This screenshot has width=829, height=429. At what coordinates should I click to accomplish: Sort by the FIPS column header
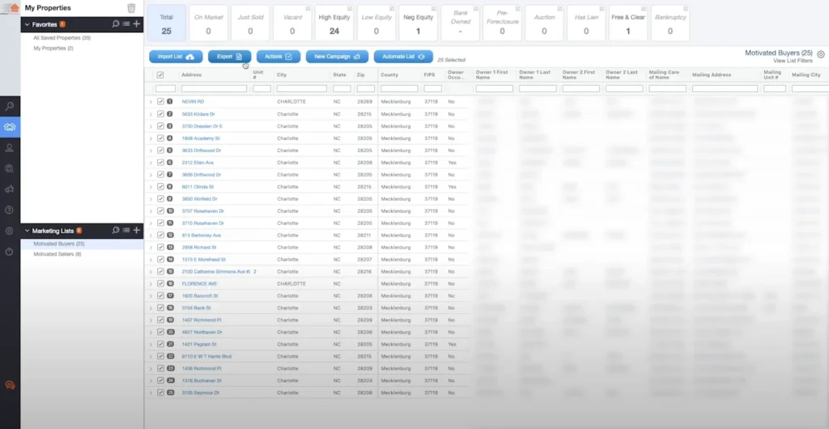click(429, 75)
